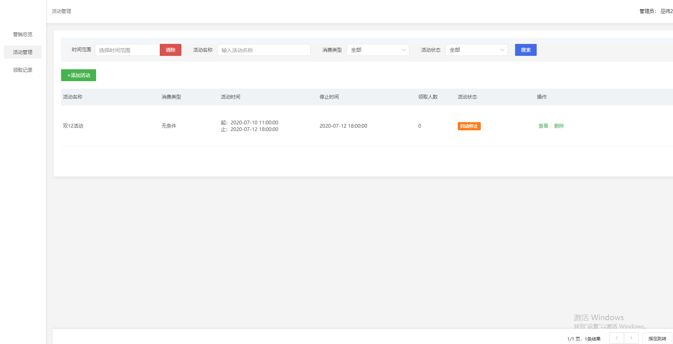
Task: Go to 领取记录 sidebar page
Action: [23, 70]
